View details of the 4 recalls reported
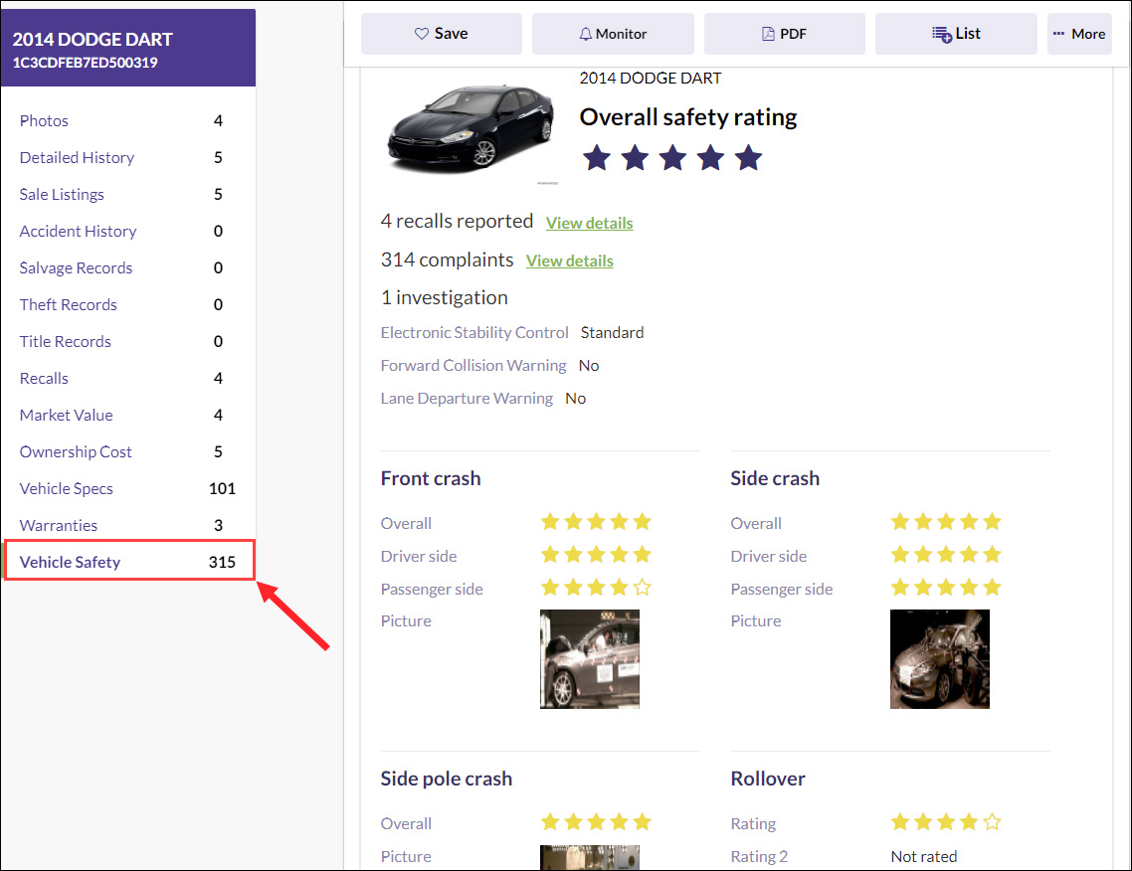The image size is (1132, 871). [x=589, y=223]
